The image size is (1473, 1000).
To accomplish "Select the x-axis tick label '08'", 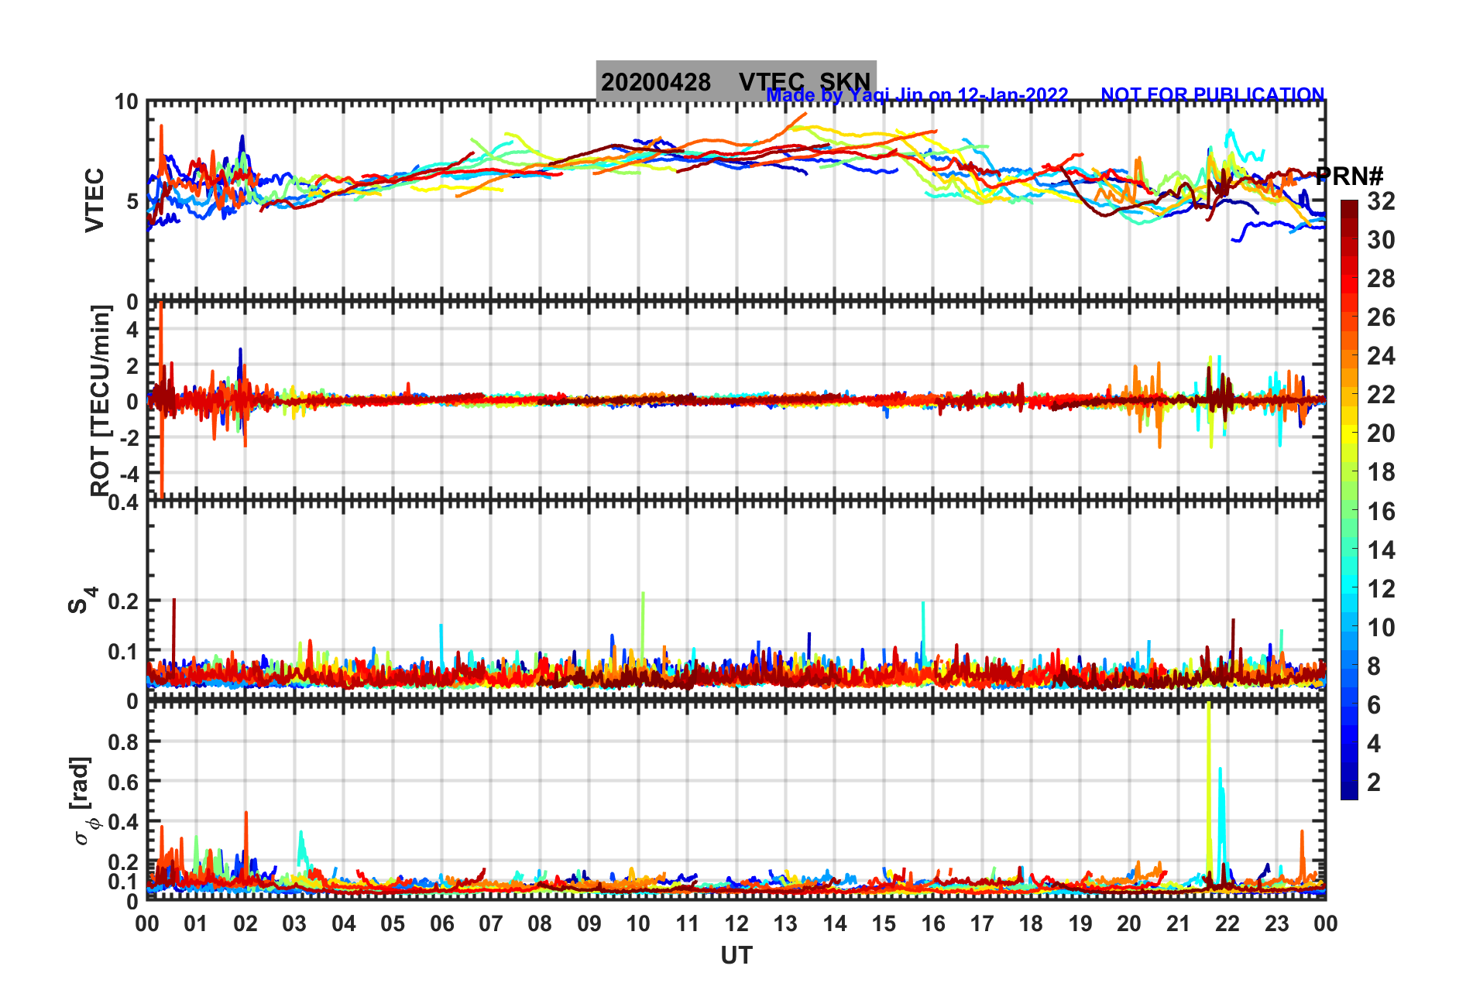I will pos(540,923).
